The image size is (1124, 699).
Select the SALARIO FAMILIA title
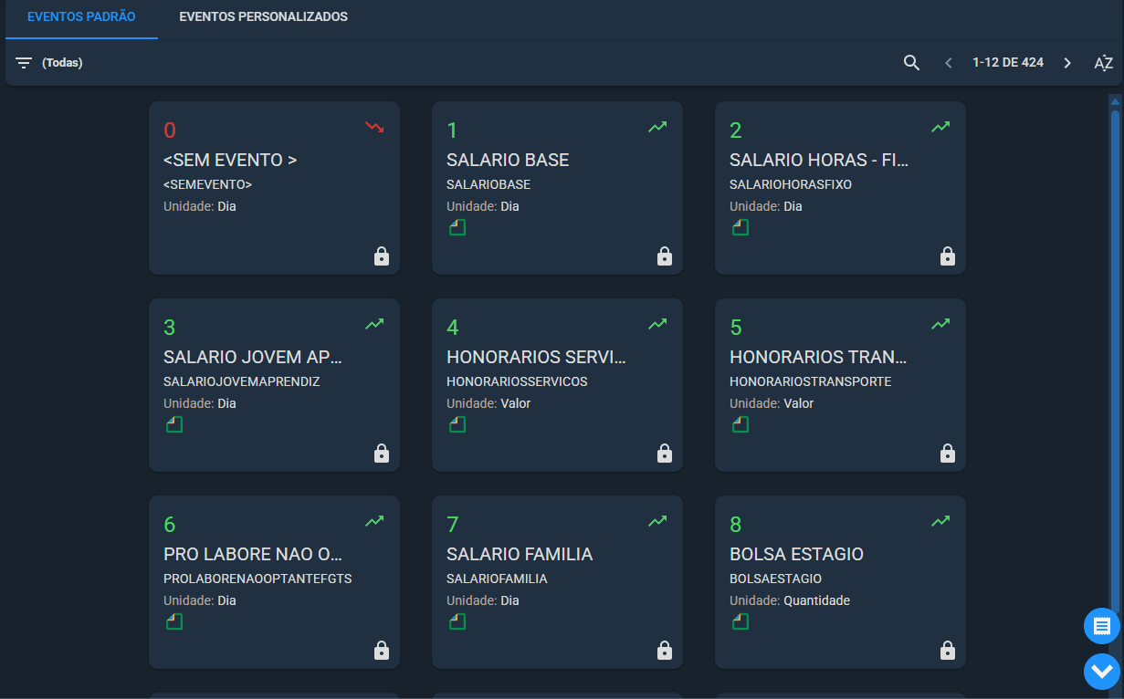tap(520, 554)
